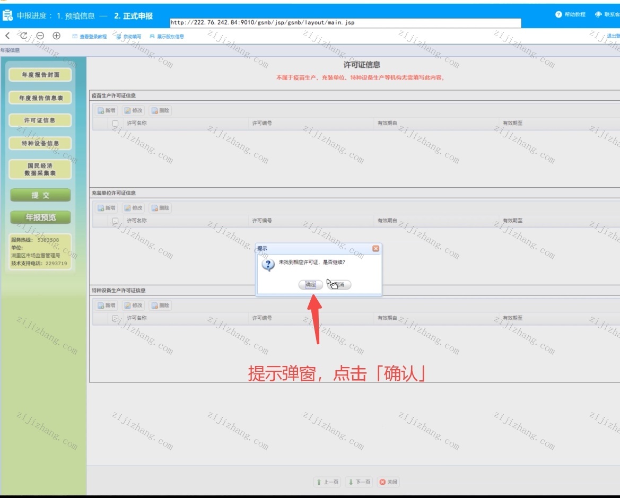
Task: Go back with the left arrow icon
Action: [x=7, y=36]
